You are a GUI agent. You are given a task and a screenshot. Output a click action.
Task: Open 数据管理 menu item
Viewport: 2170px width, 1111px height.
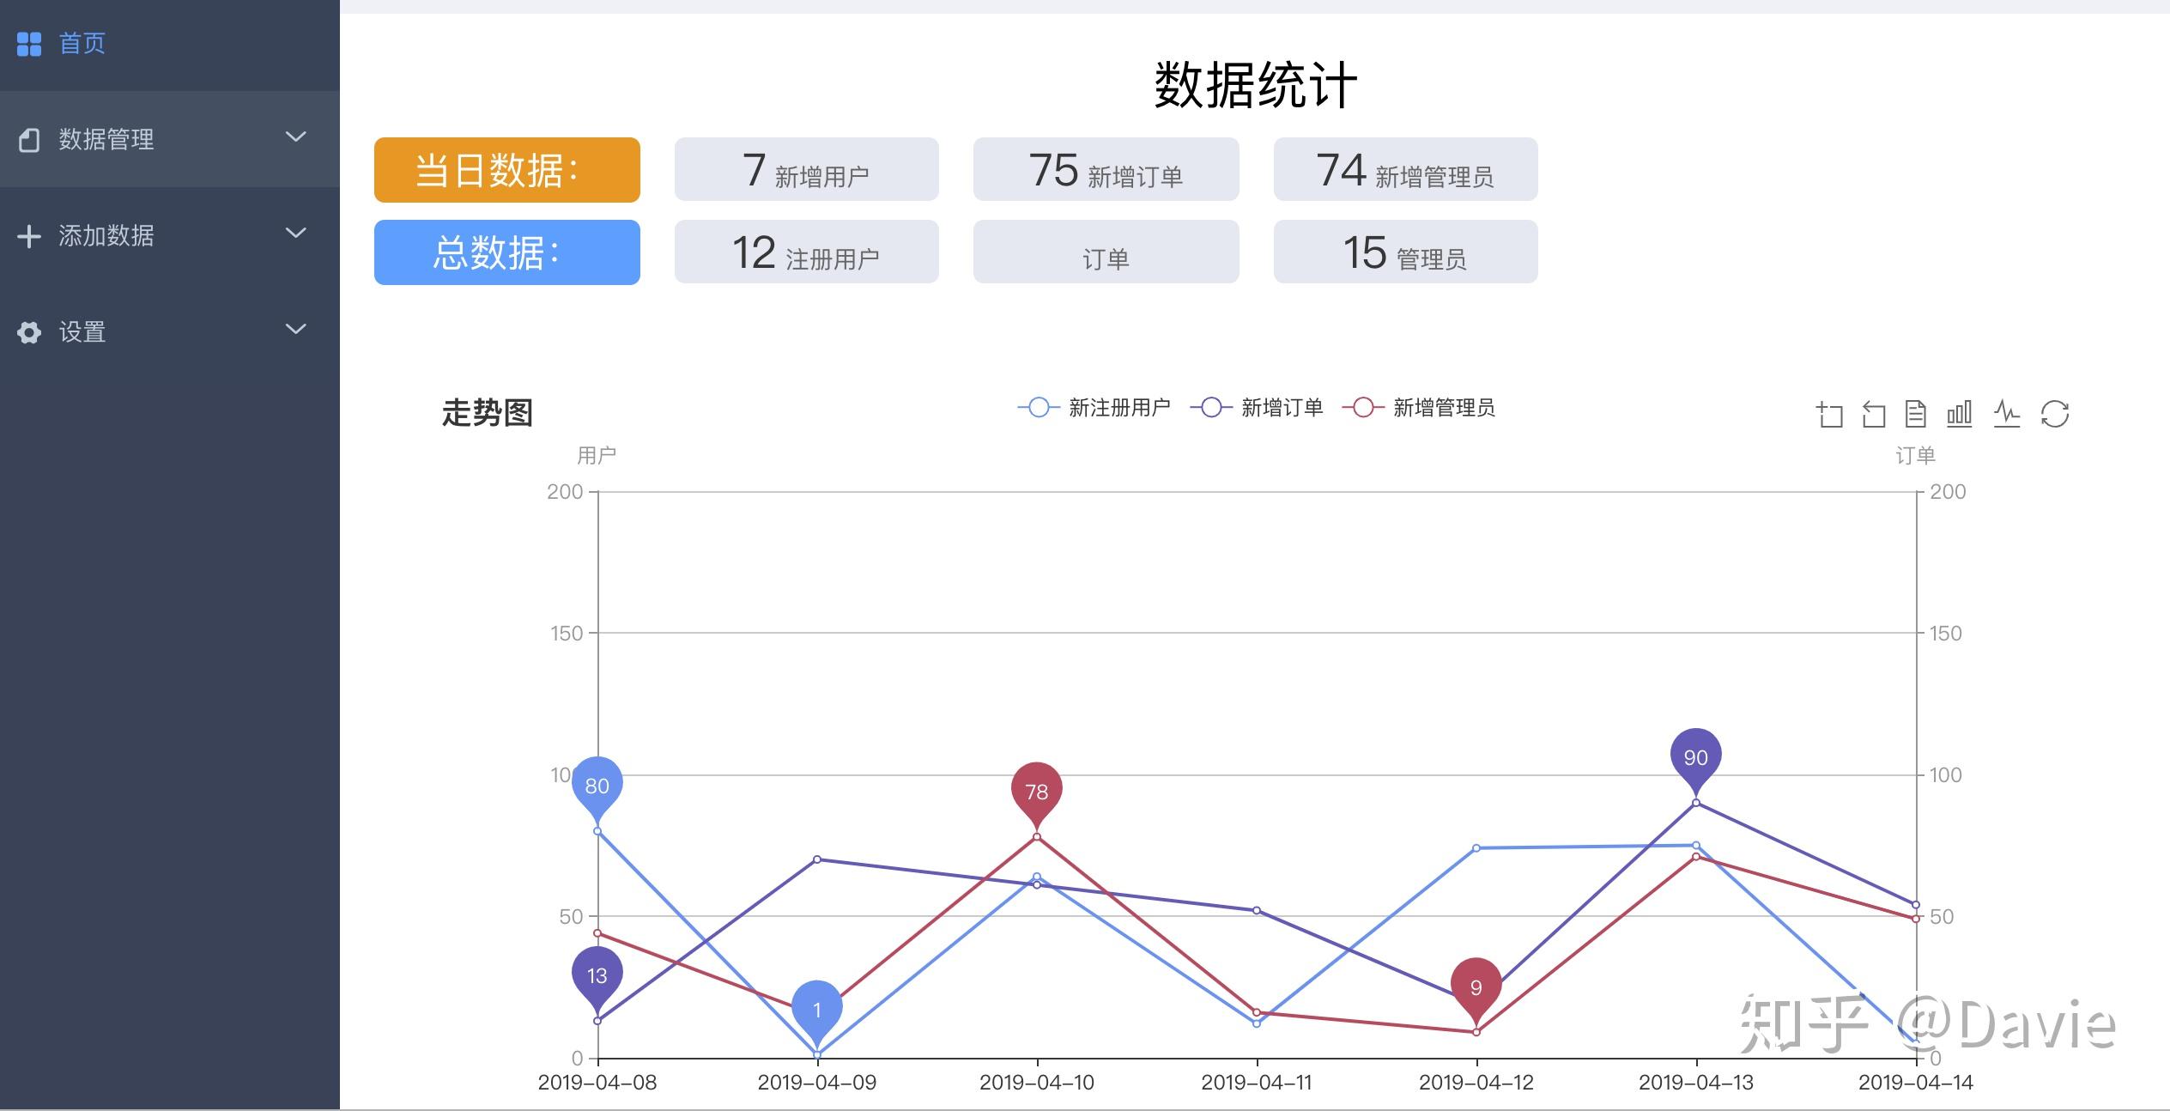pos(170,139)
